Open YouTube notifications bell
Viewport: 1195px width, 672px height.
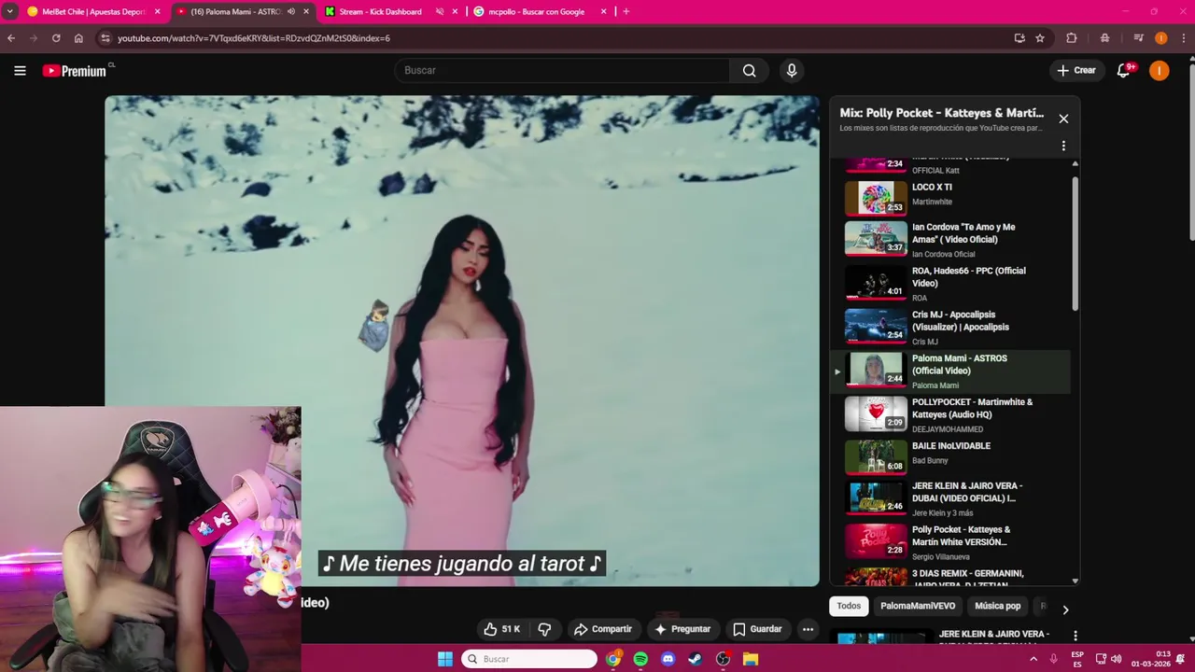pyautogui.click(x=1124, y=71)
